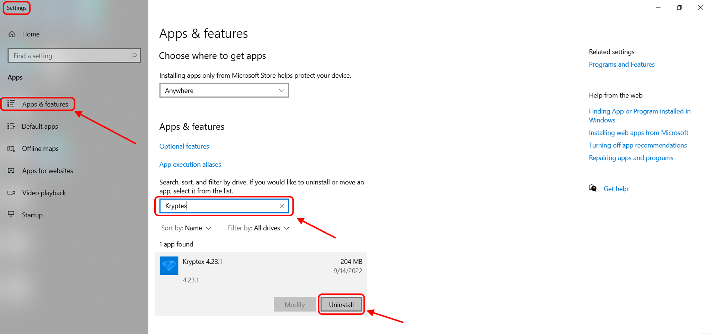
Task: Open the Programs and Features link
Action: [x=622, y=64]
